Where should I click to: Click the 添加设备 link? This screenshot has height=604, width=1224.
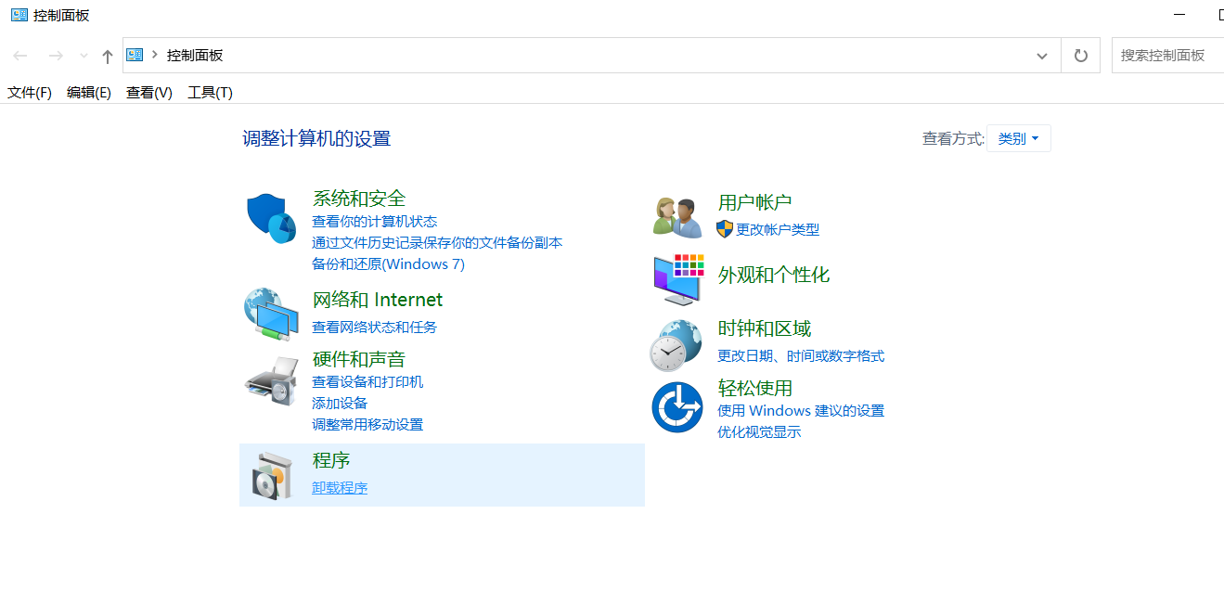tap(340, 403)
